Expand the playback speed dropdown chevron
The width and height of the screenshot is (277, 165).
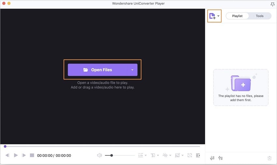click(146, 155)
